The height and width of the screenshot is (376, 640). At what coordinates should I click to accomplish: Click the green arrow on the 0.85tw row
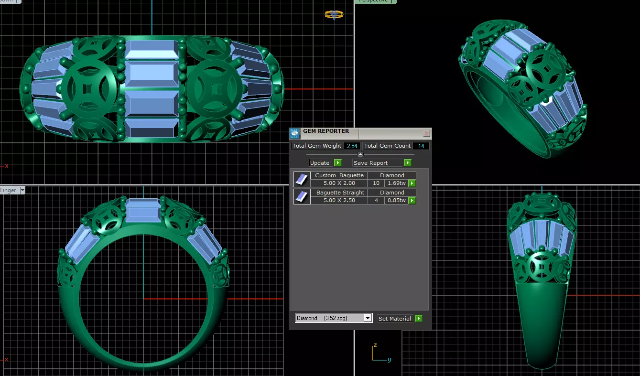[x=412, y=200]
